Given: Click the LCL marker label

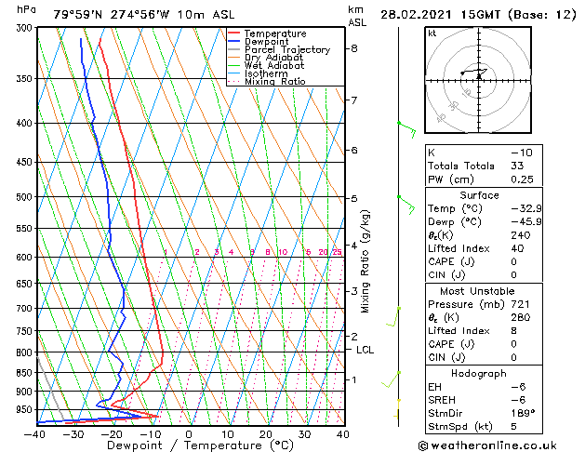Looking at the screenshot, I should pyautogui.click(x=365, y=350).
